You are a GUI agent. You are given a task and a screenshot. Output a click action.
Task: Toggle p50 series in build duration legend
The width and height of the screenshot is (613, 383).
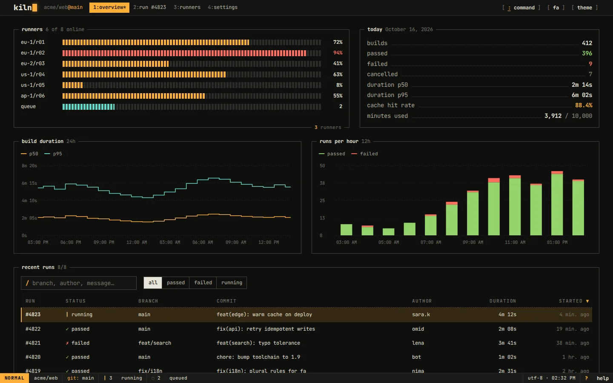(29, 154)
